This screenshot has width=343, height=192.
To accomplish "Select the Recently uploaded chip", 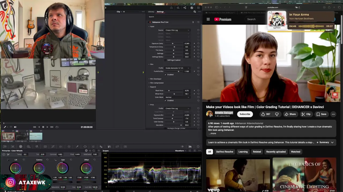I will (x=276, y=152).
